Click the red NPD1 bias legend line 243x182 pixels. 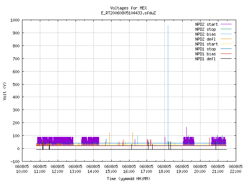click(226, 54)
